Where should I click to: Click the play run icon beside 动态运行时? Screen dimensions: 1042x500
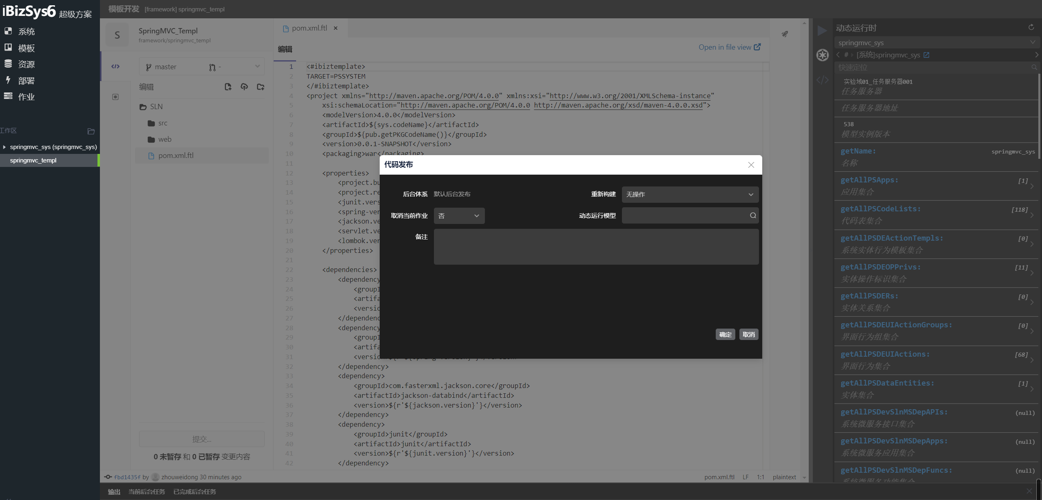[x=822, y=31]
